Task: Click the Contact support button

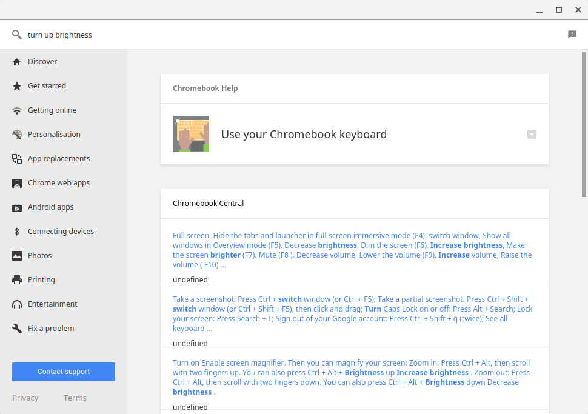Action: 64,372
